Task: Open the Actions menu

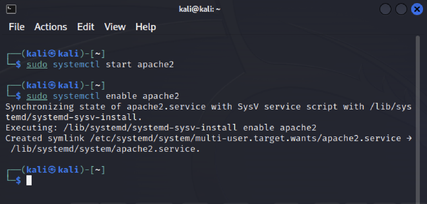Action: tap(51, 27)
